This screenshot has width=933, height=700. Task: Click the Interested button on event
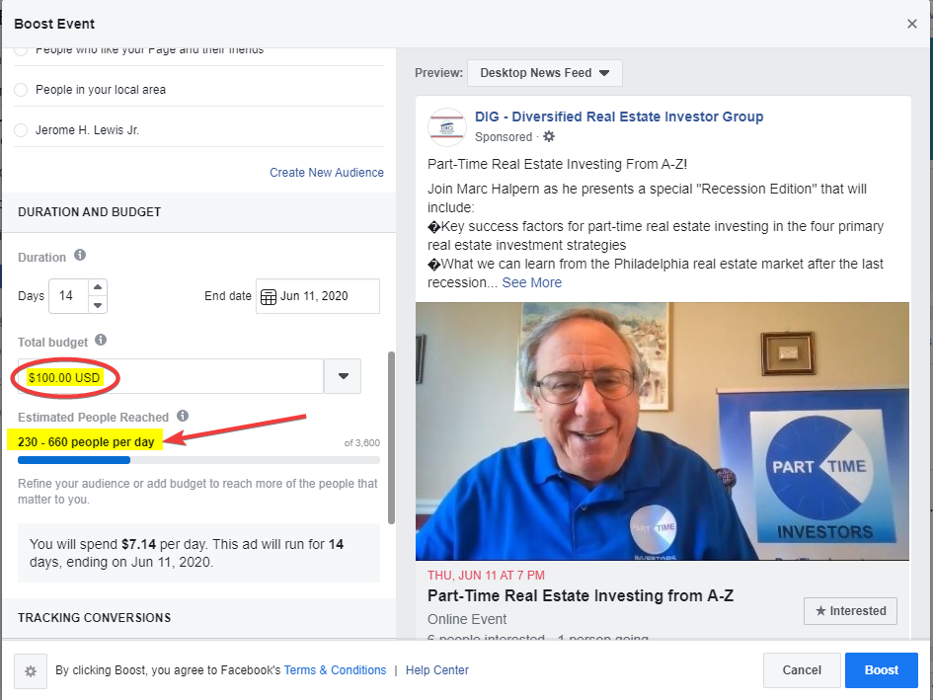(850, 611)
